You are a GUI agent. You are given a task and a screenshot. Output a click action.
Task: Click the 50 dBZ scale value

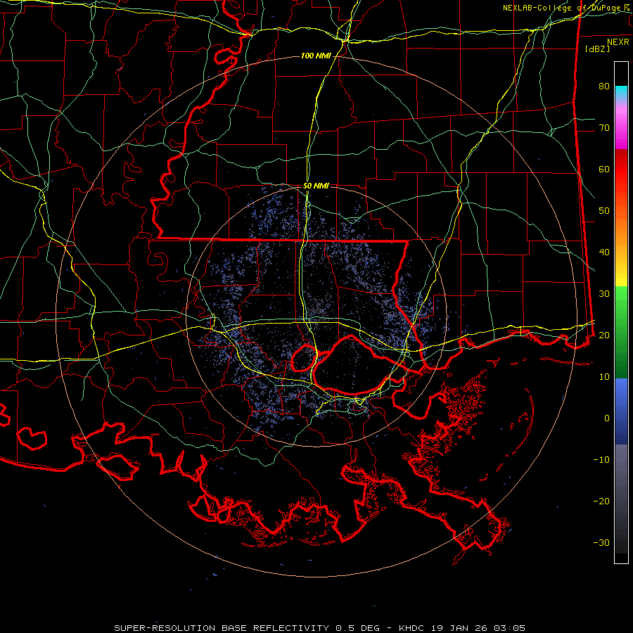pos(604,211)
